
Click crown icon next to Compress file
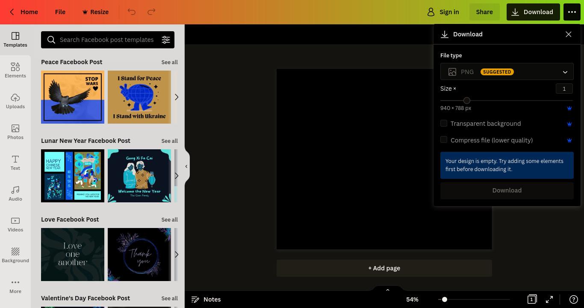(x=569, y=140)
